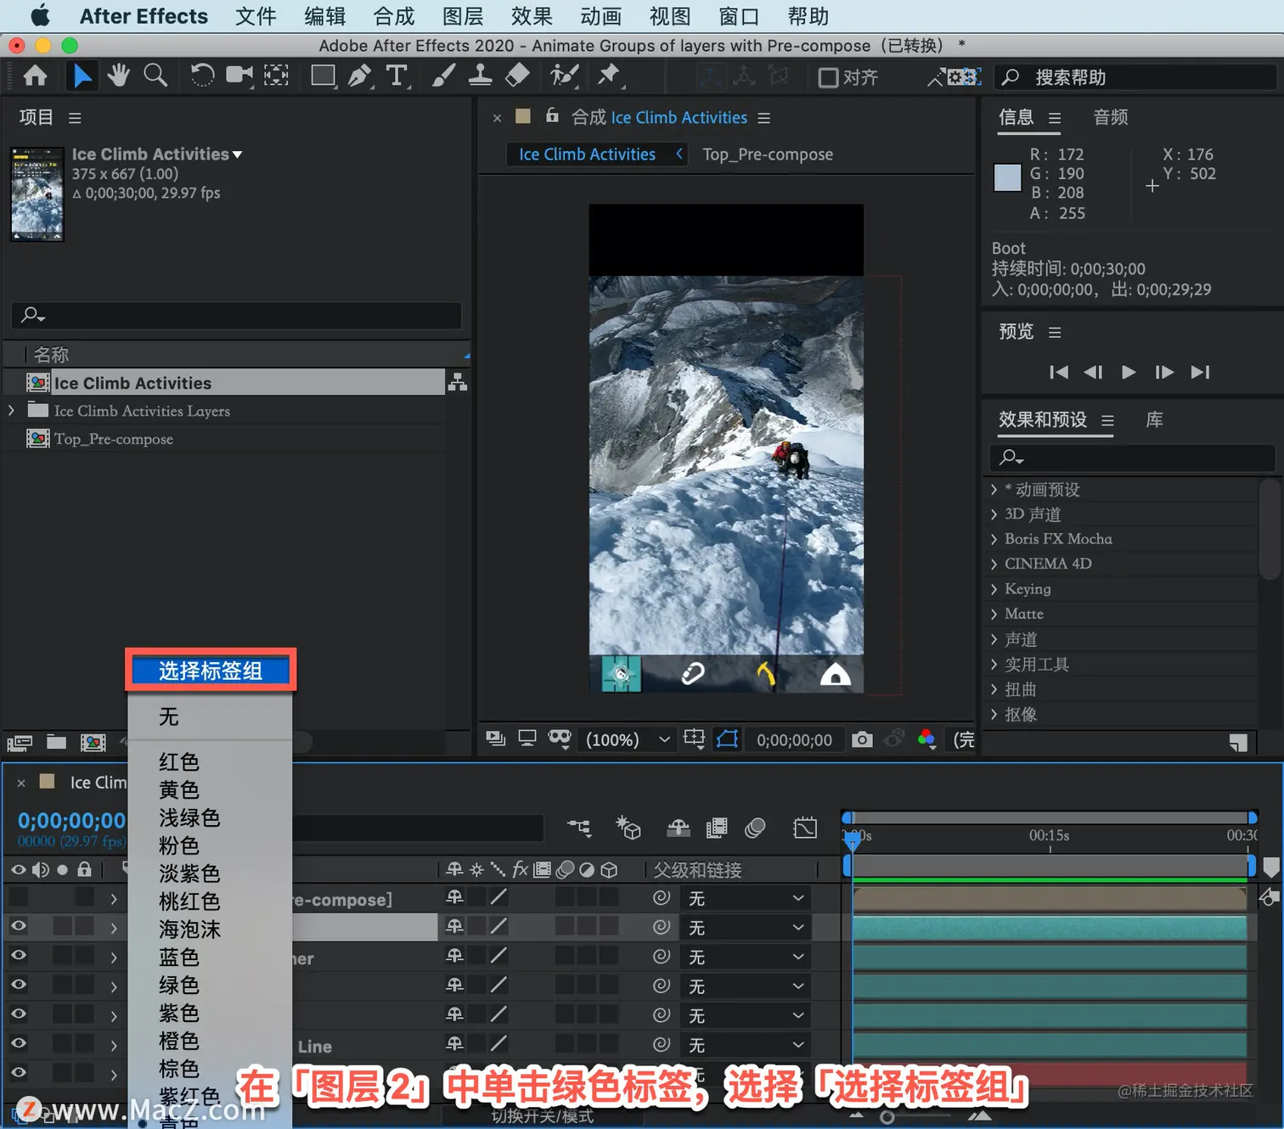Select the Puppet Pin tool
The width and height of the screenshot is (1284, 1129).
(x=609, y=76)
